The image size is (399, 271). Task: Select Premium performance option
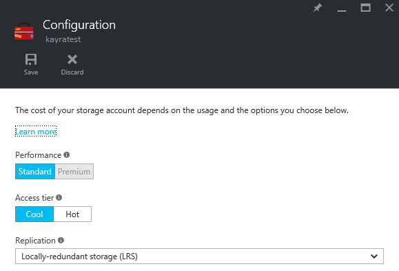74,172
